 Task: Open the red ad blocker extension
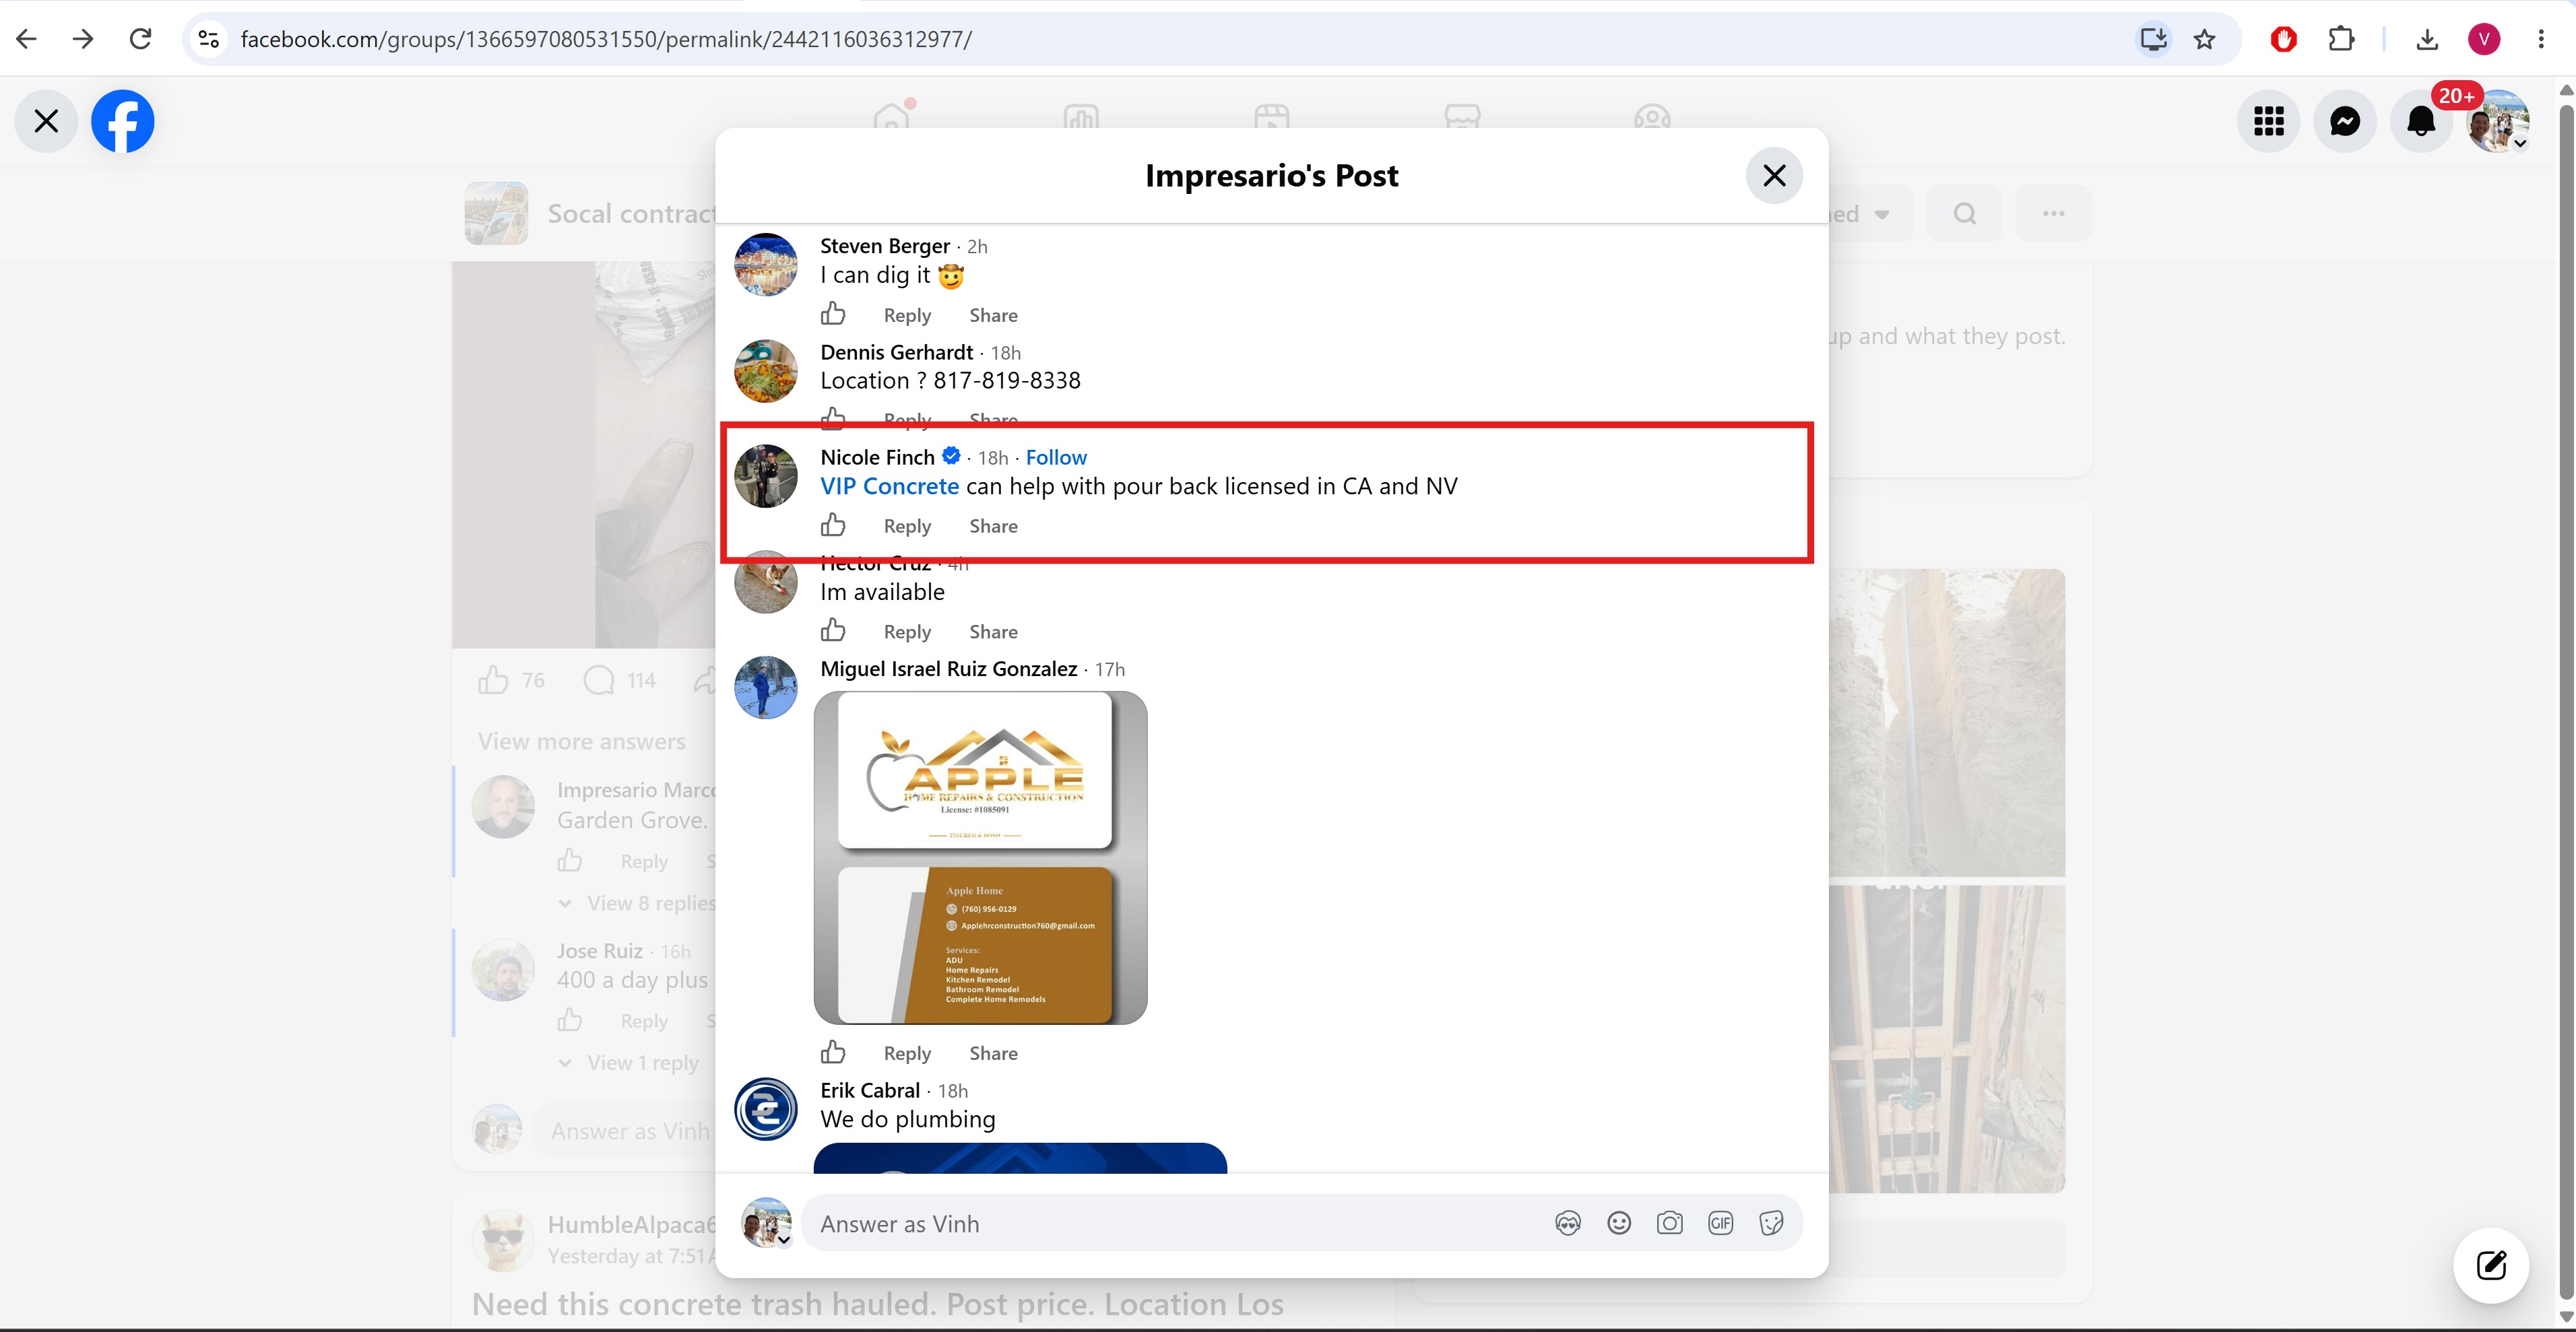[2283, 39]
